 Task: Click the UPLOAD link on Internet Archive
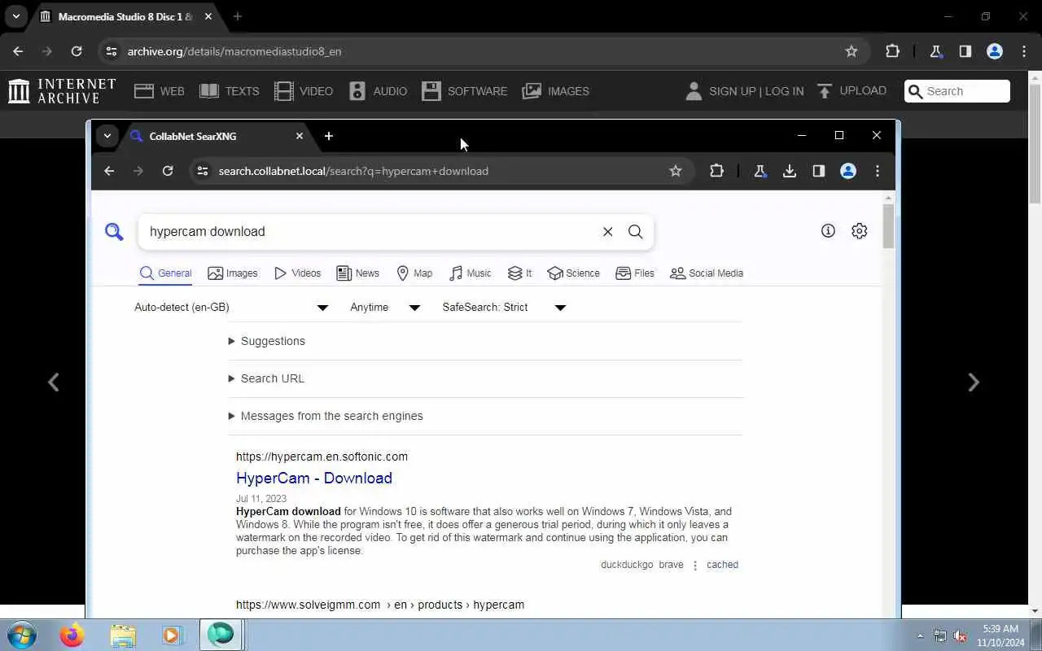(x=852, y=90)
